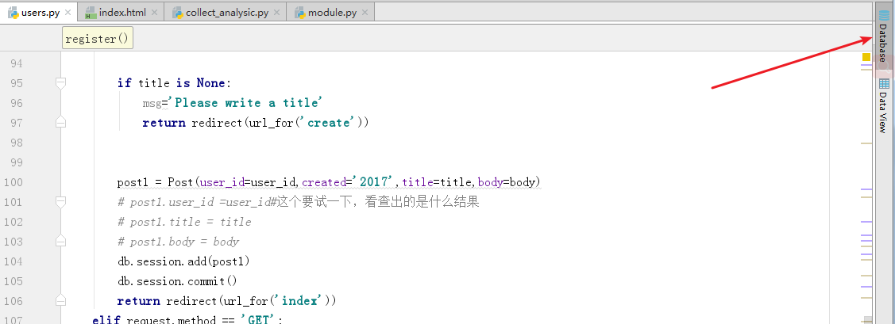Close the collect_analysic.py tab
The height and width of the screenshot is (324, 895).
click(277, 12)
